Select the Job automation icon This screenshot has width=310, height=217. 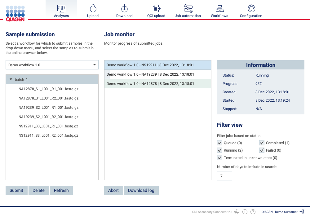188,8
